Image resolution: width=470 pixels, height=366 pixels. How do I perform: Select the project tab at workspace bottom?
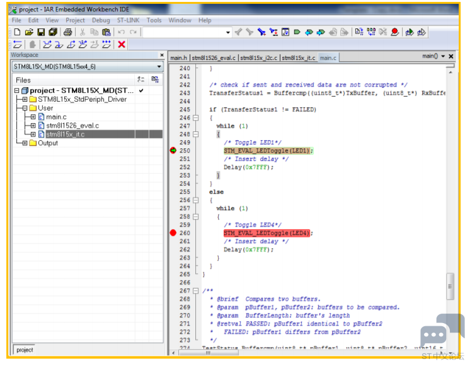(25, 350)
